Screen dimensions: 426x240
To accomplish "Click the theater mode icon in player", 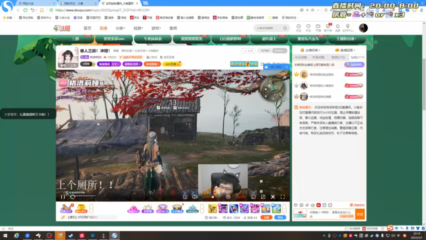I will 263,197.
